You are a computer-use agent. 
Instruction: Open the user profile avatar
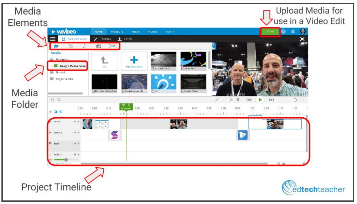coord(303,31)
